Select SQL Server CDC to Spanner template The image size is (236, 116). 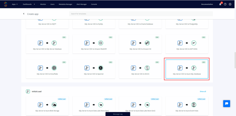pyautogui.click(x=94, y=69)
